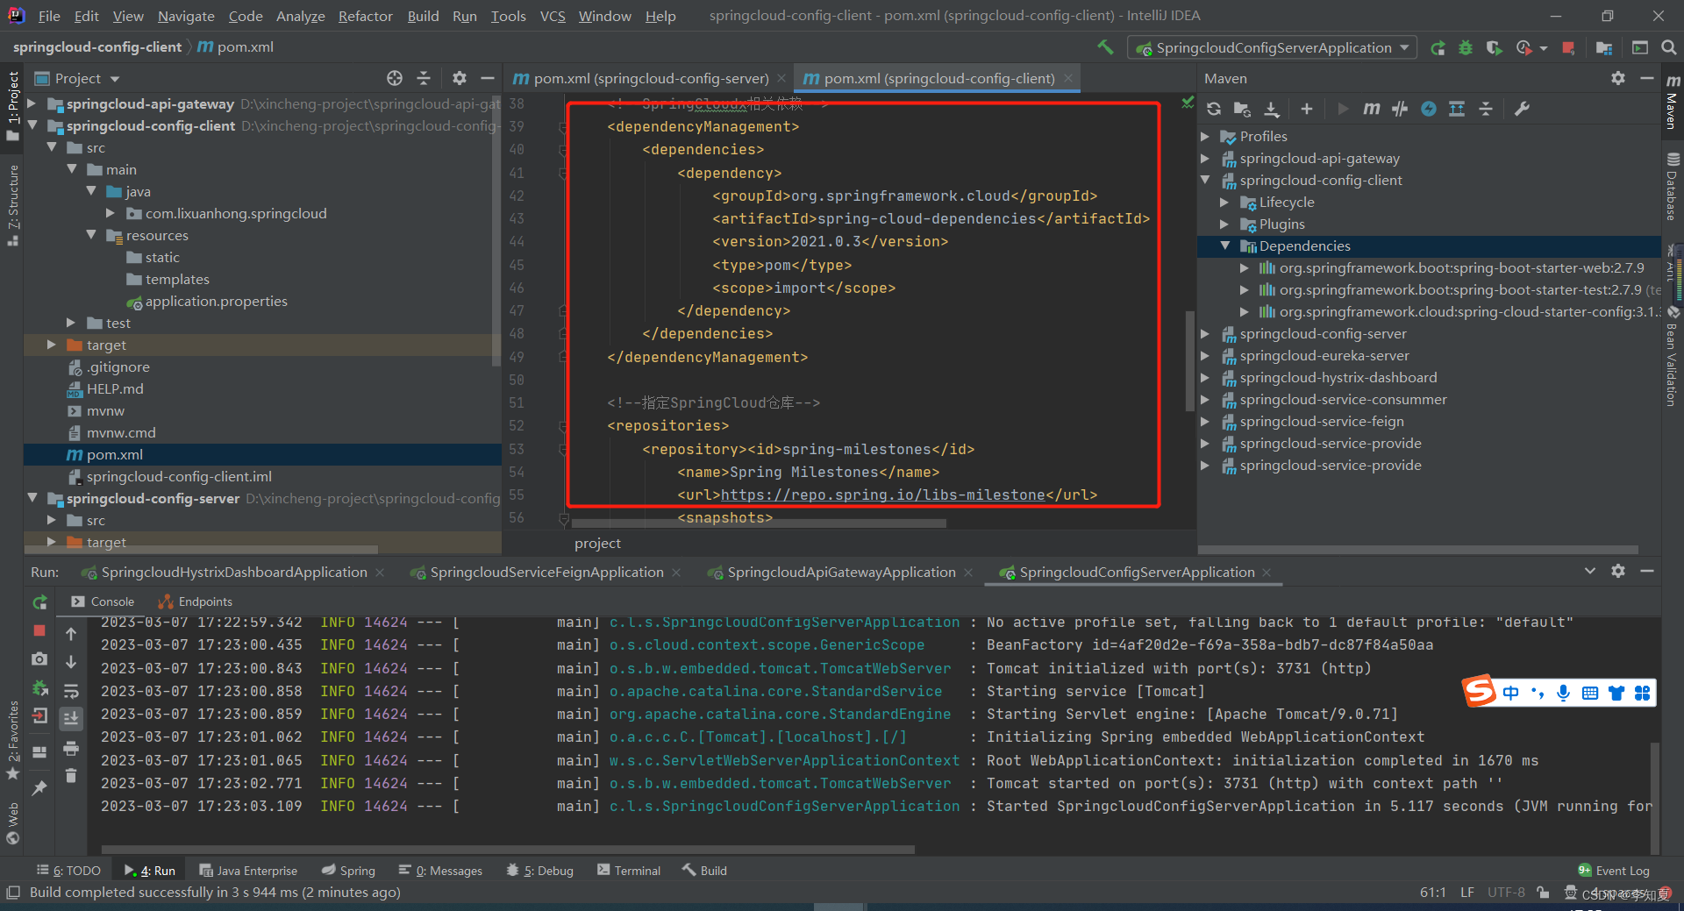Viewport: 1684px width, 911px height.
Task: Open Maven panel gear options
Action: click(x=1618, y=78)
